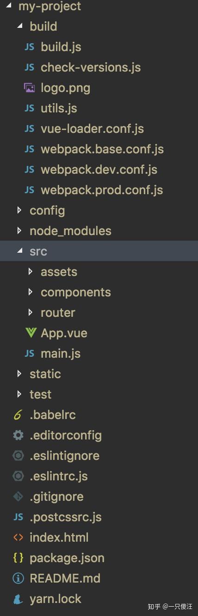Collapse the build folder triangle
The width and height of the screenshot is (198, 616).
point(19,26)
